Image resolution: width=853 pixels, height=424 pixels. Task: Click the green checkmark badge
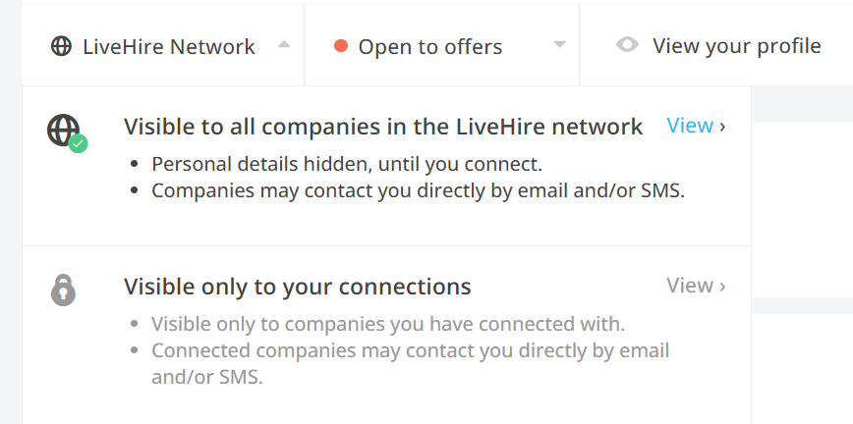[x=79, y=143]
